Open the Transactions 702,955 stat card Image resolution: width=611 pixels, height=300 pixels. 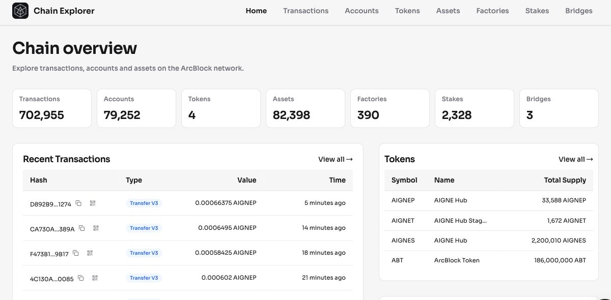[52, 108]
